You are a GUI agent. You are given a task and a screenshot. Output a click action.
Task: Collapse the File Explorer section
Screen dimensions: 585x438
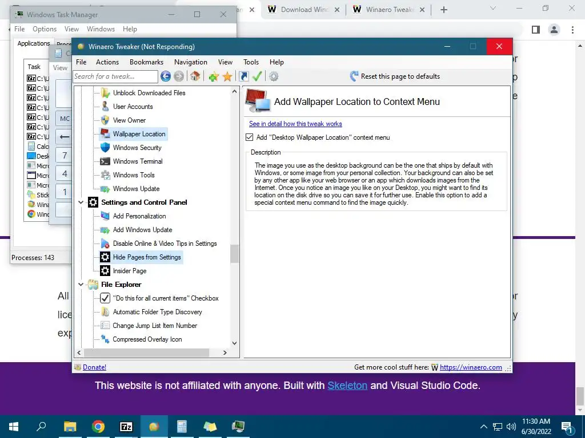click(81, 285)
